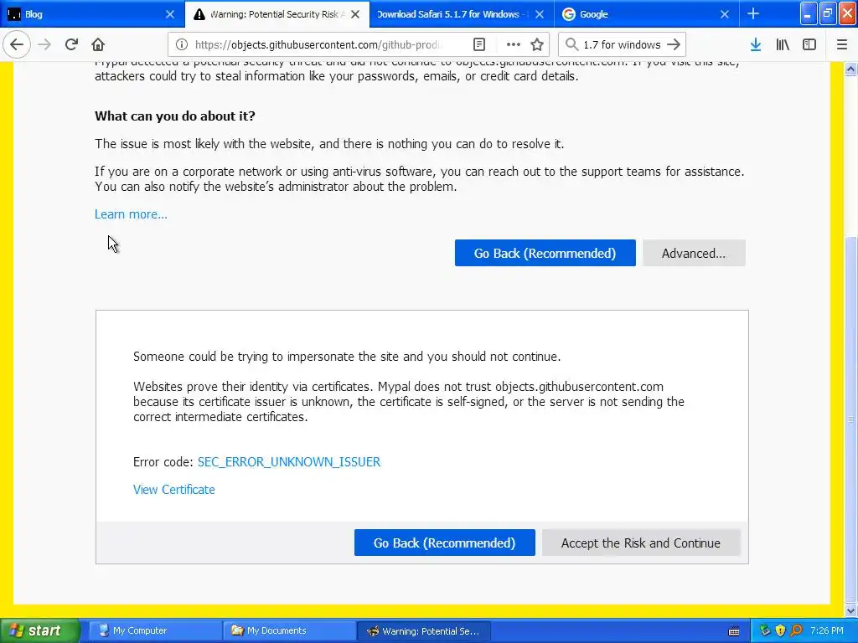The image size is (858, 643).
Task: Open the Windows Start menu
Action: click(39, 631)
